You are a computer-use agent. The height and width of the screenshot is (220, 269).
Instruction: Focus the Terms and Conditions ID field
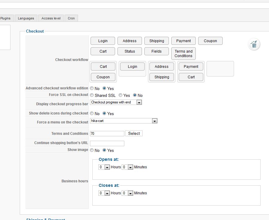click(107, 134)
